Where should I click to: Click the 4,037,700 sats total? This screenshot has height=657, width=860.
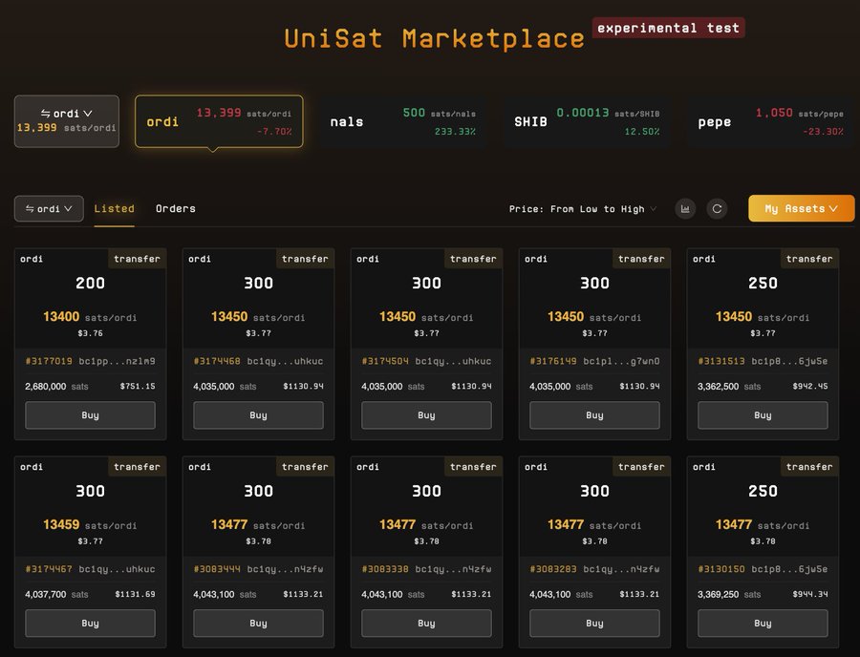tap(56, 594)
